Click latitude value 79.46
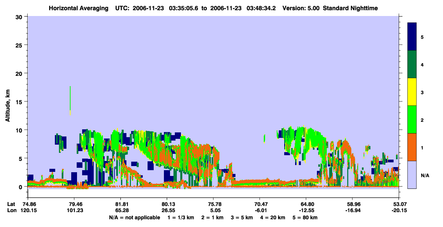 coord(74,204)
